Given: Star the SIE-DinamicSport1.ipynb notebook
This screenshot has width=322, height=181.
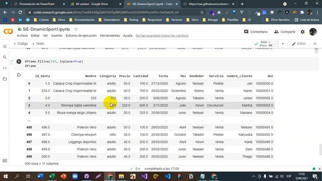Looking at the screenshot, I should (x=76, y=29).
